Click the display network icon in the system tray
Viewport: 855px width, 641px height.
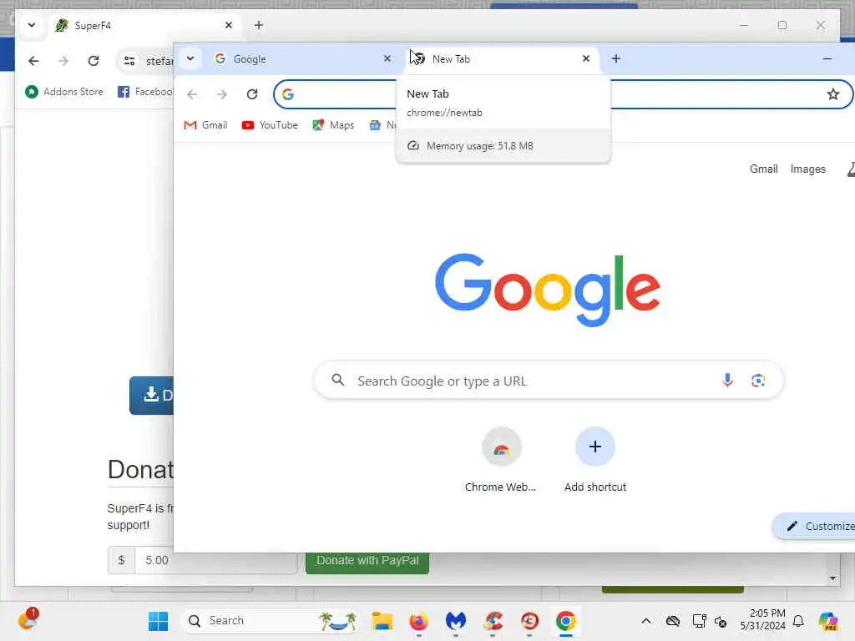click(x=699, y=621)
